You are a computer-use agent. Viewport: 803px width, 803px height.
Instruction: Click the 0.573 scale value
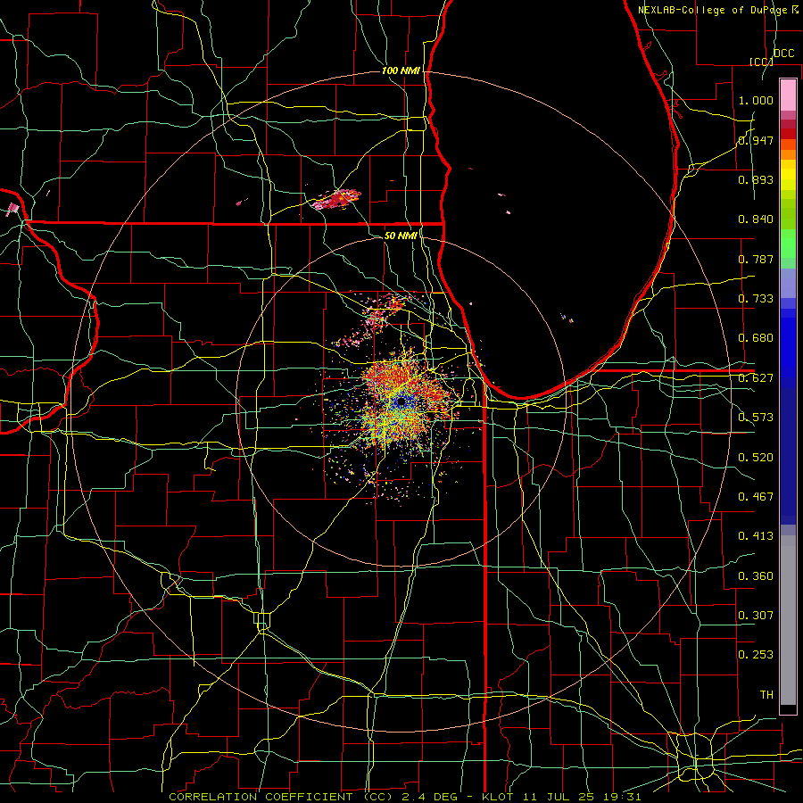click(756, 418)
